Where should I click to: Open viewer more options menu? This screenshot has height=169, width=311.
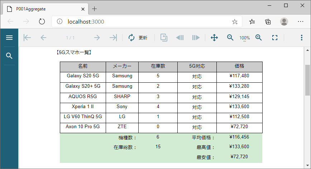pyautogui.click(x=301, y=38)
